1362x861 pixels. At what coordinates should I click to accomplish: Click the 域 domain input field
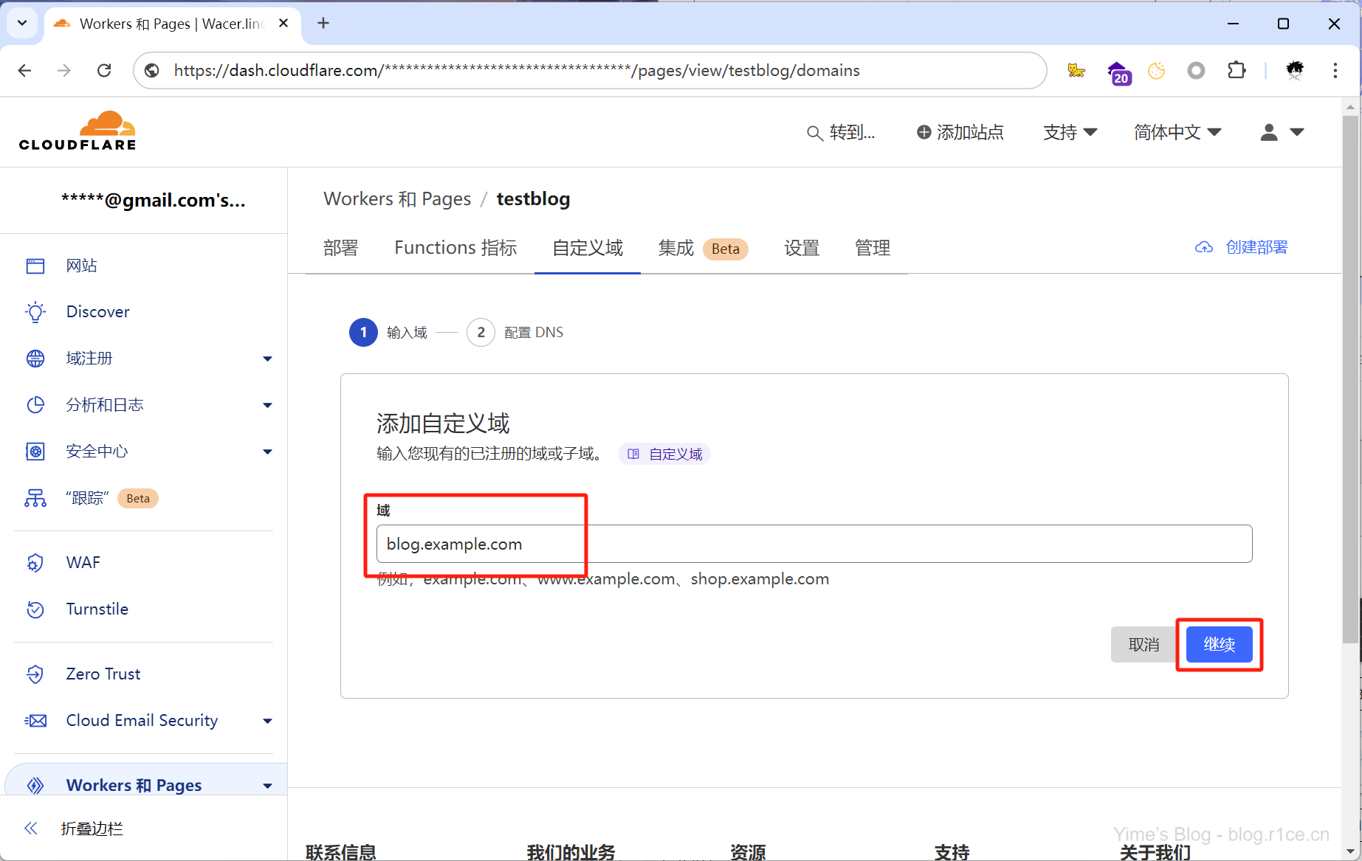click(x=814, y=544)
